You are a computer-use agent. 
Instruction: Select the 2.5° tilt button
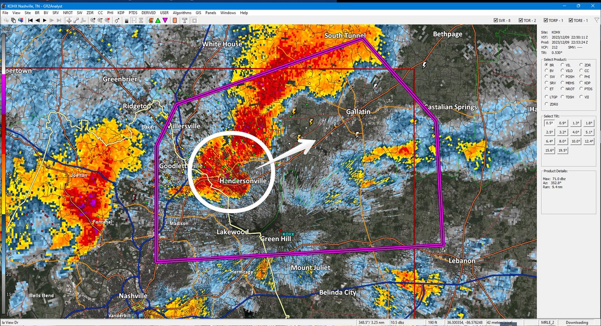click(548, 132)
